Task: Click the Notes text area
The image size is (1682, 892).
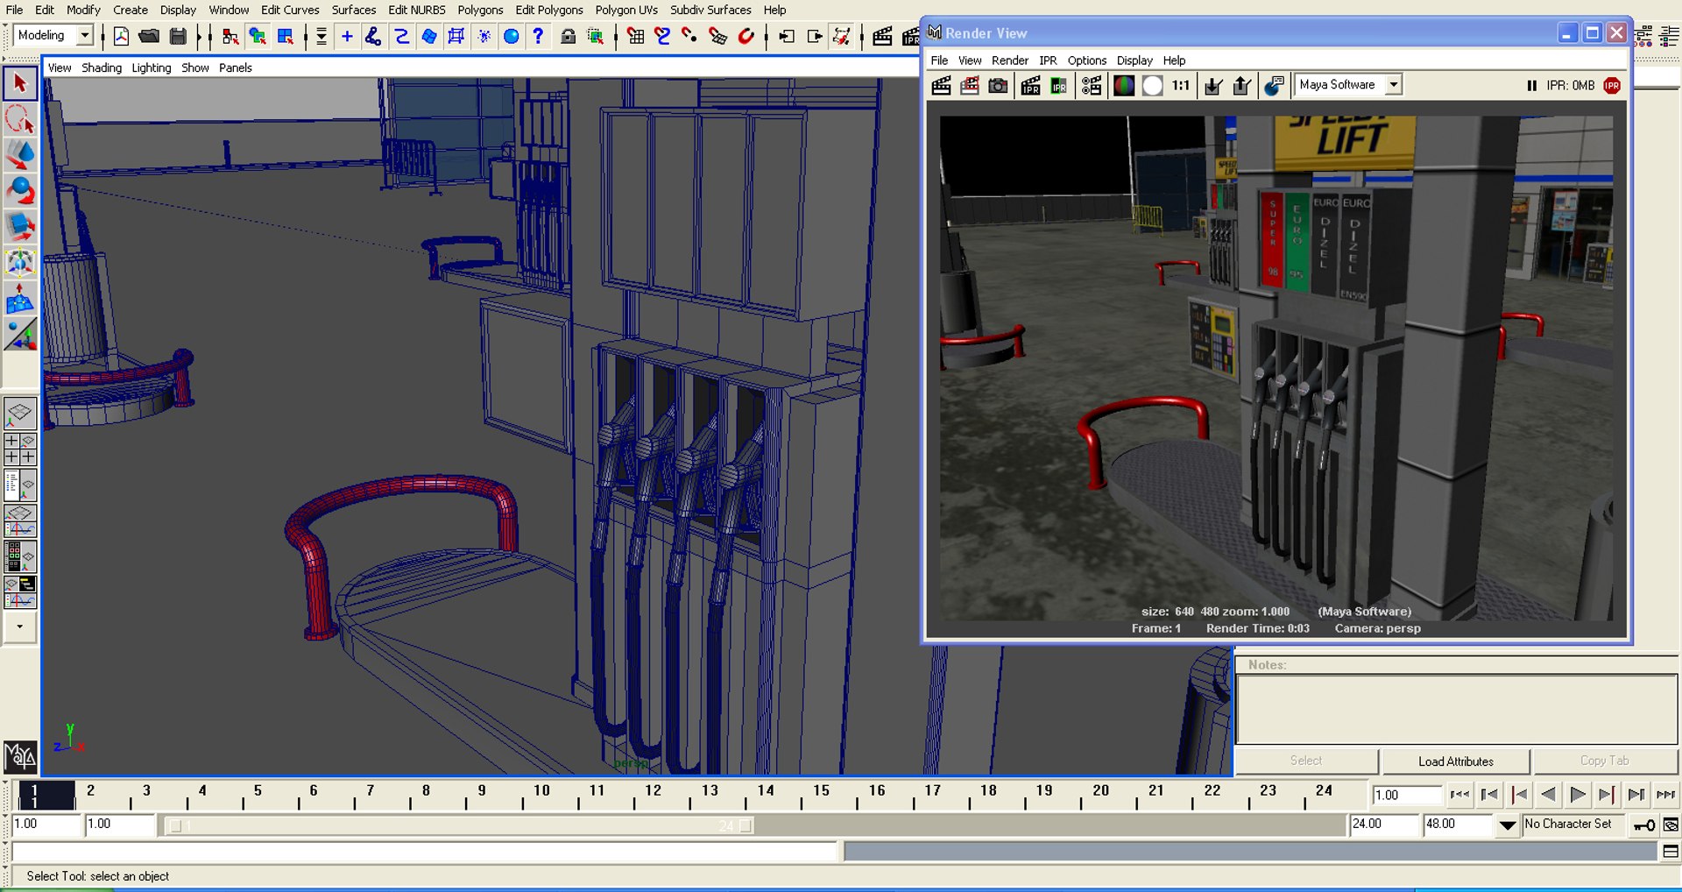Action: [x=1456, y=709]
